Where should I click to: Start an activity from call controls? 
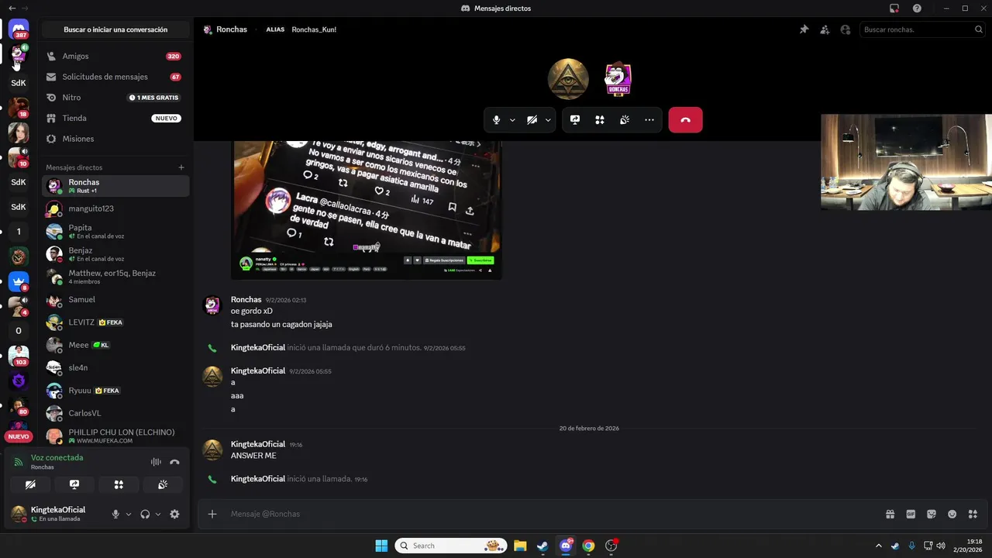[599, 120]
